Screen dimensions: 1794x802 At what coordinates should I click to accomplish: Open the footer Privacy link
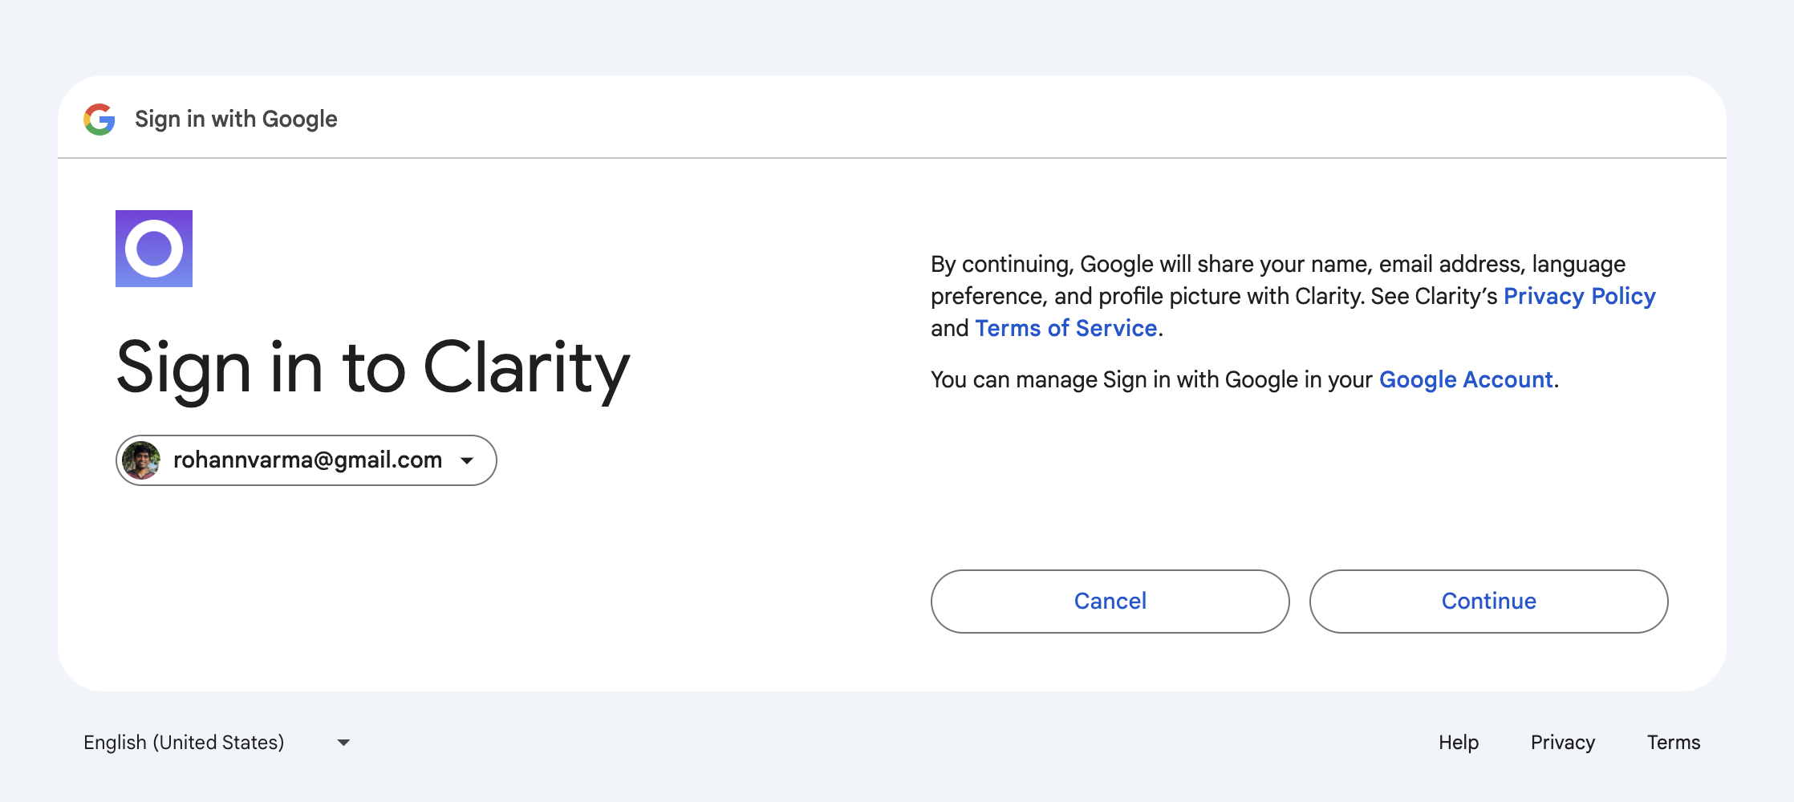1562,743
